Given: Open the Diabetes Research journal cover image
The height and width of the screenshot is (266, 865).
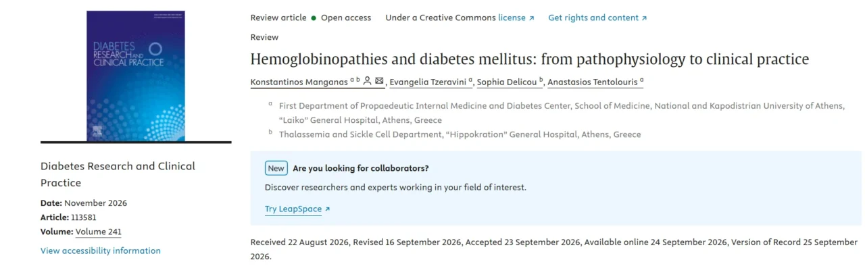Looking at the screenshot, I should pos(136,76).
